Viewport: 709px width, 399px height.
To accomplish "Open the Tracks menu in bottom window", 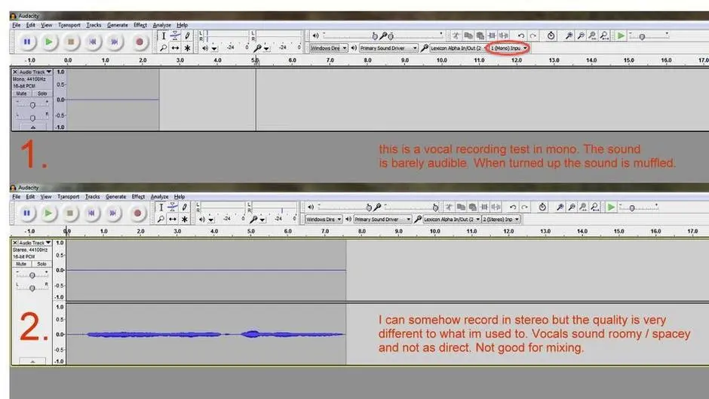I will tap(92, 196).
